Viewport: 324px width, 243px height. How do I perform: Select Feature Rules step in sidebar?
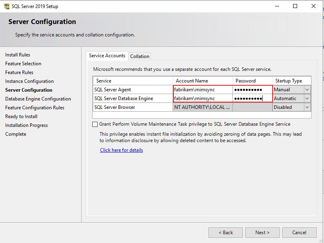[x=19, y=72]
